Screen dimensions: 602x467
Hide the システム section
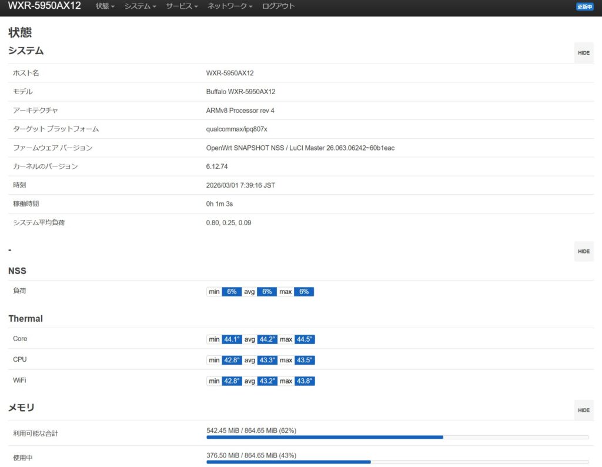pos(583,53)
